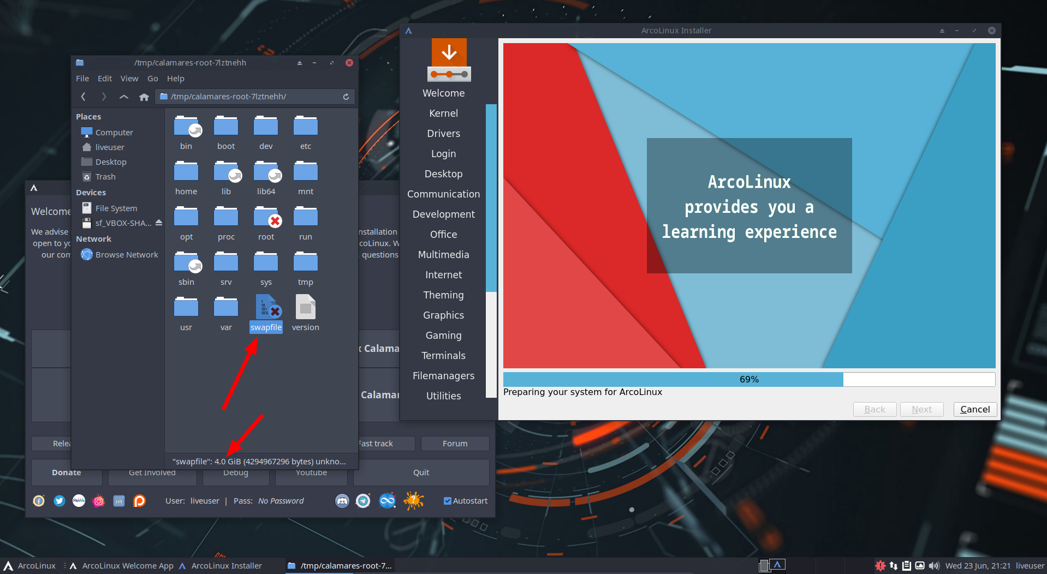Image resolution: width=1047 pixels, height=574 pixels.
Task: Click the network up-down arrows tray icon
Action: pos(894,566)
